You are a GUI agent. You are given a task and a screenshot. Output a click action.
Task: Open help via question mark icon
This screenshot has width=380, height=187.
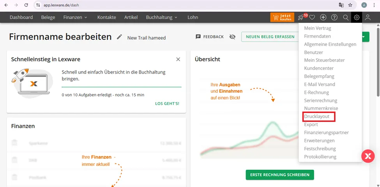coord(334,18)
